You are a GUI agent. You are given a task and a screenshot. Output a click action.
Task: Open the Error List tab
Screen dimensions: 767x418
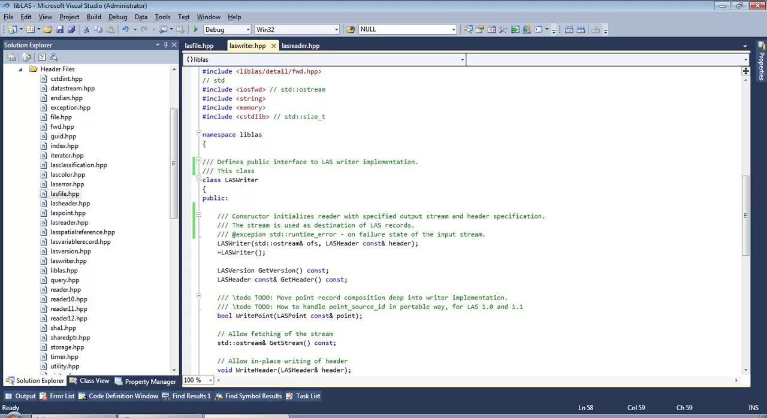coord(58,396)
